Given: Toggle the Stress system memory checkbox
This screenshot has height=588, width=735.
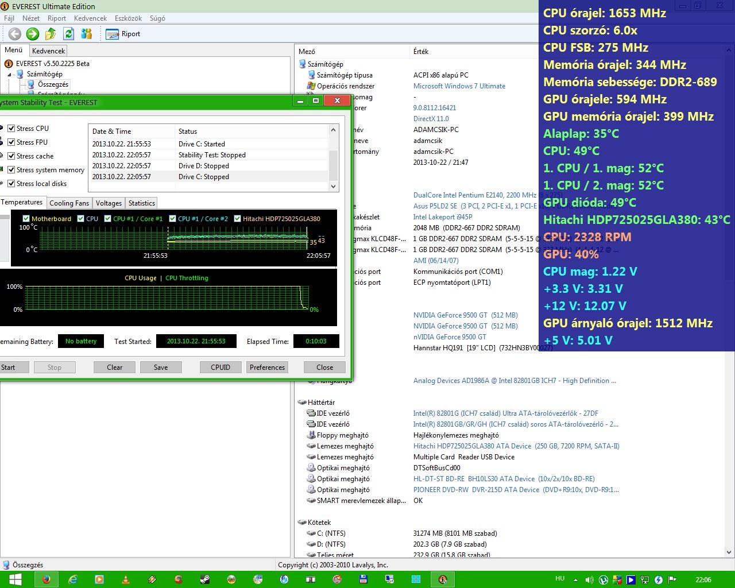Looking at the screenshot, I should tap(11, 170).
